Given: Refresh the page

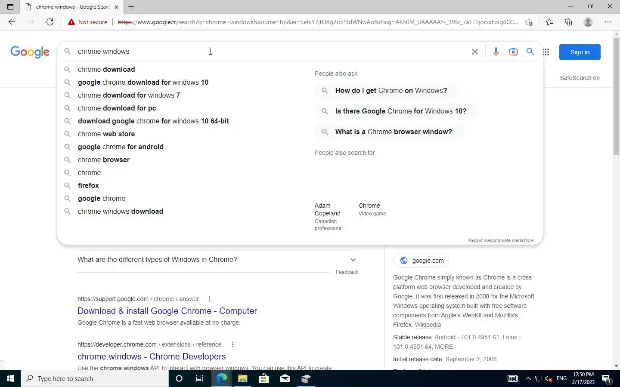Looking at the screenshot, I should pyautogui.click(x=50, y=22).
